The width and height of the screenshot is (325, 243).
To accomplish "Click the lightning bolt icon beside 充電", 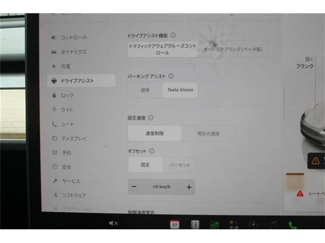I will point(54,66).
